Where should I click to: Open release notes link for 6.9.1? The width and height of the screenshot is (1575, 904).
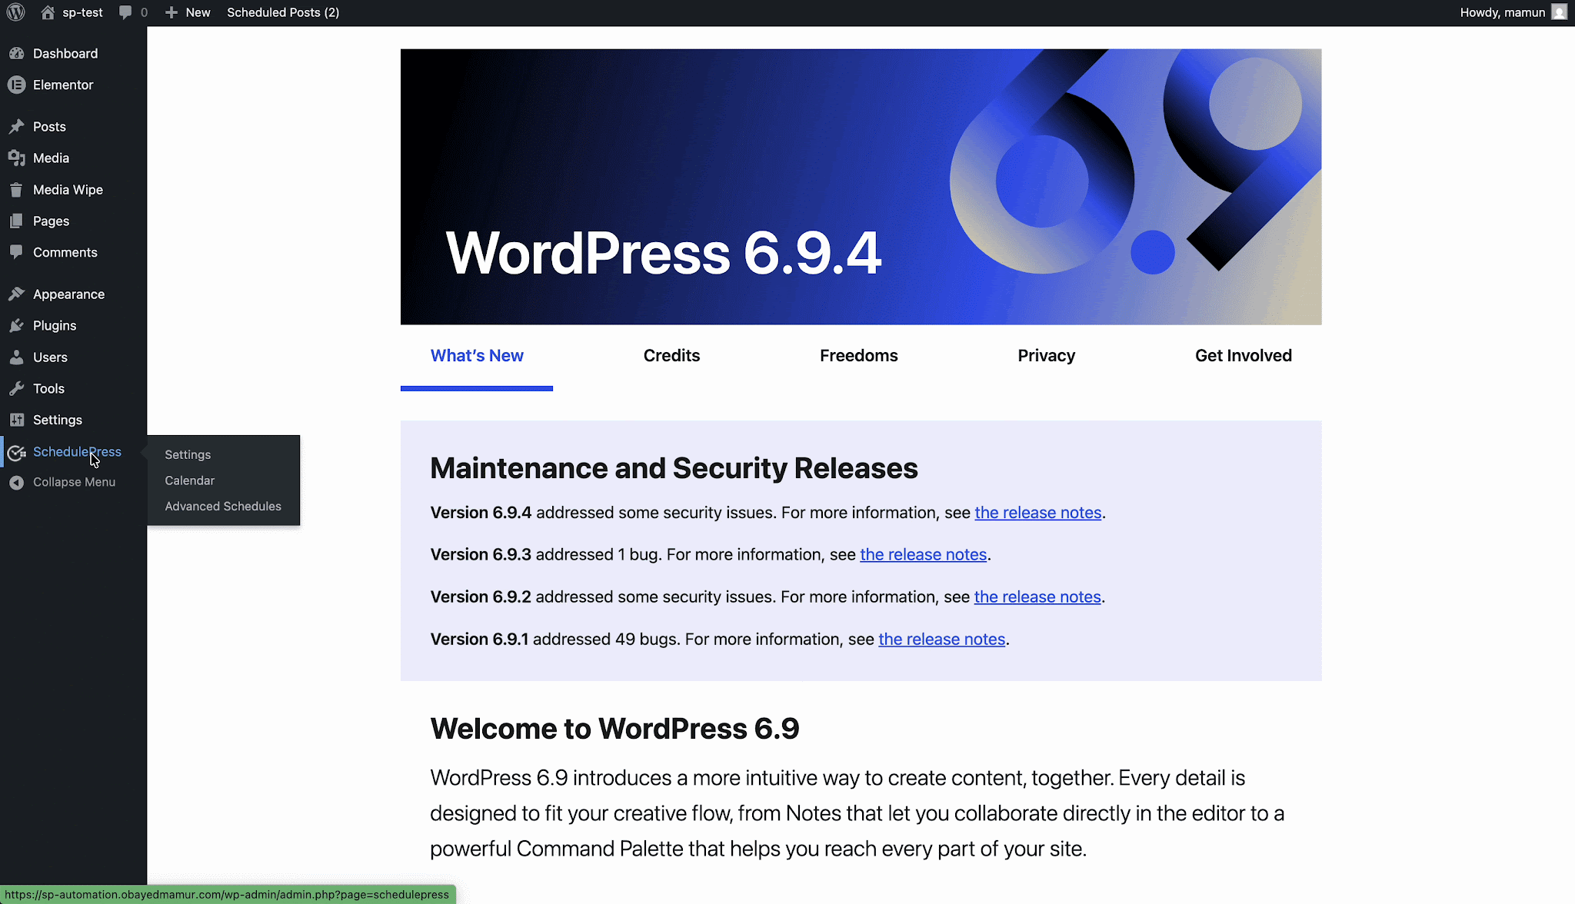point(942,640)
